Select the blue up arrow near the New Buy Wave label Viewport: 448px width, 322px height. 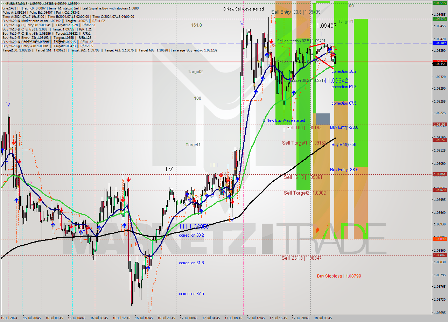293,93
